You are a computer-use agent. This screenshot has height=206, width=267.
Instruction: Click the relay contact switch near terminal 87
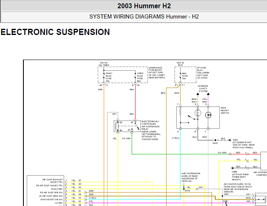(x=137, y=126)
